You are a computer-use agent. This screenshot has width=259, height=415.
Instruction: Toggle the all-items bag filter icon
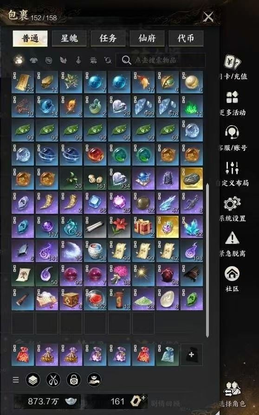click(19, 60)
